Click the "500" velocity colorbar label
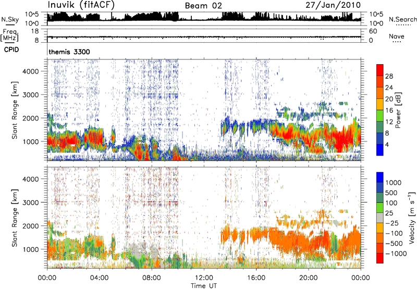Image resolution: width=417 pixels, height=289 pixels. tap(391, 193)
